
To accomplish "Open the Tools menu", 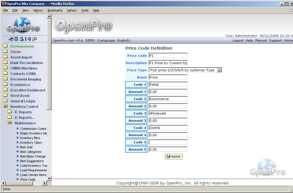I will 85,10.
